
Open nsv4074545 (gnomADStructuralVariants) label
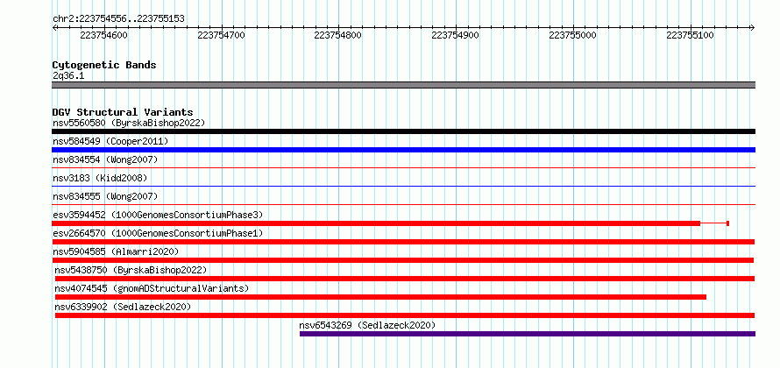pos(152,288)
